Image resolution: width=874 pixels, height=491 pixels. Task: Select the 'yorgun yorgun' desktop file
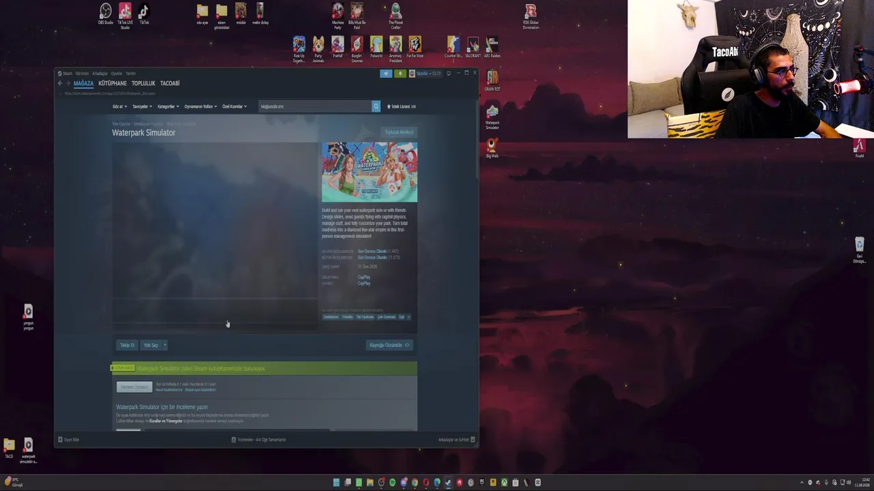pyautogui.click(x=28, y=318)
